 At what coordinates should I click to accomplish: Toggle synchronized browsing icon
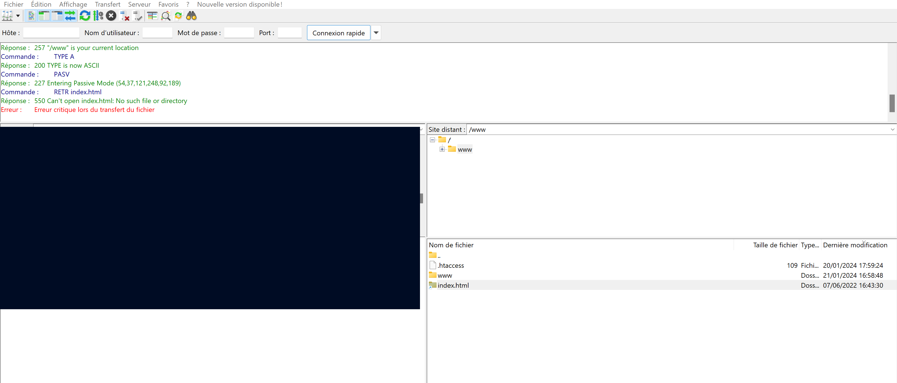tap(178, 16)
